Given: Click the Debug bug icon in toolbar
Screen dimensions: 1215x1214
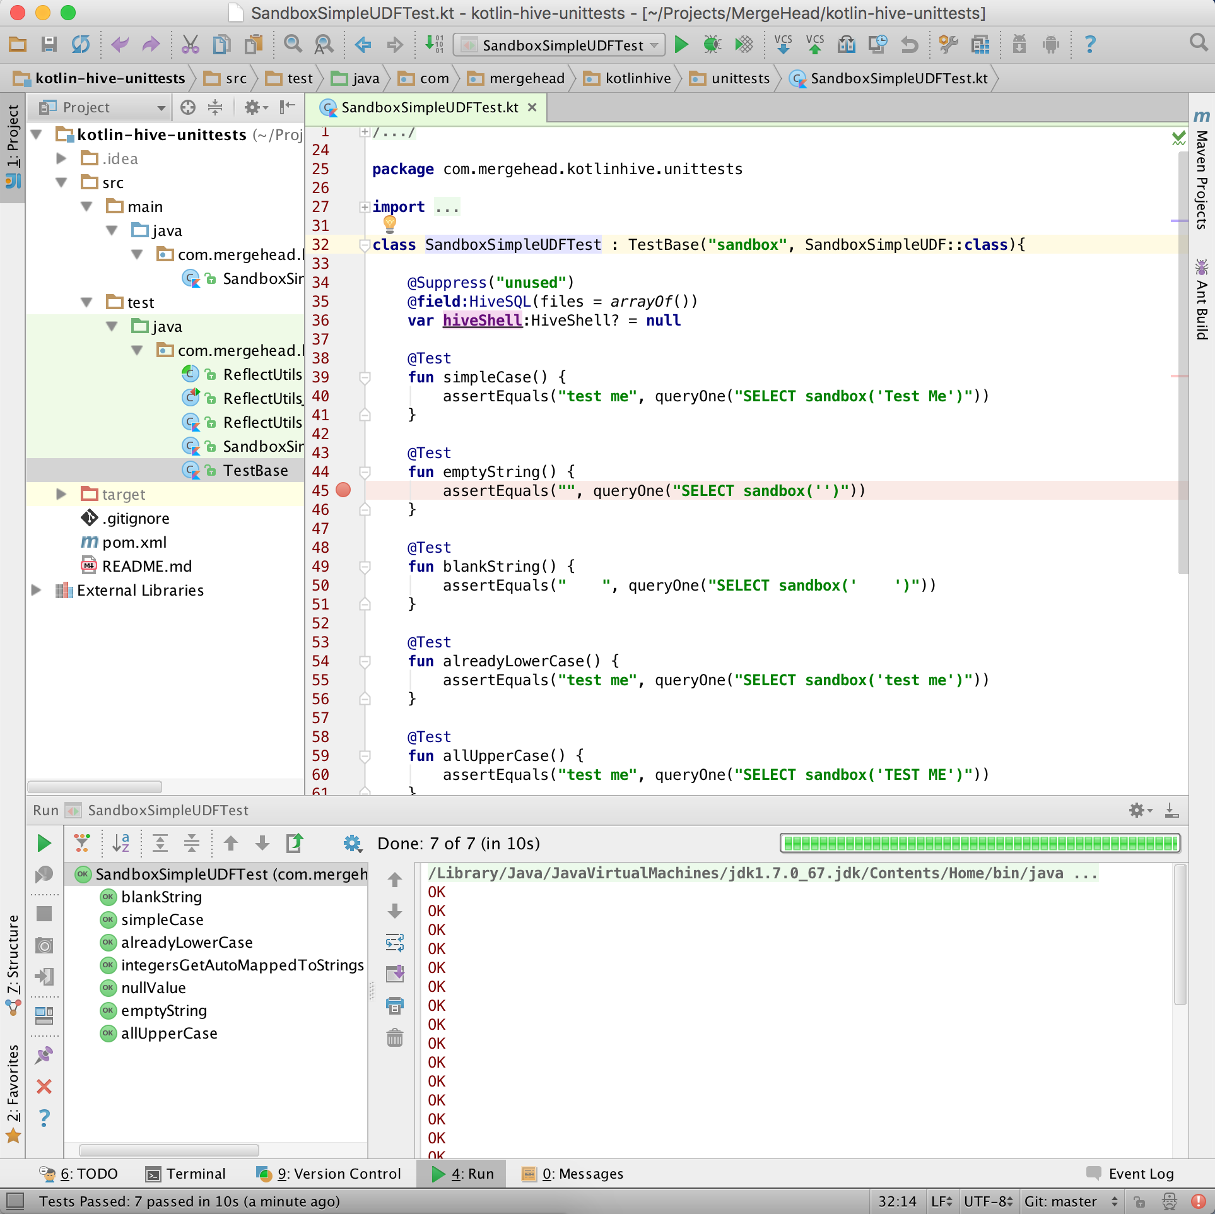Looking at the screenshot, I should click(712, 45).
